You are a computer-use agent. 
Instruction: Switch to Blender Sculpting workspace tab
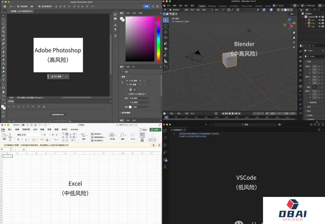tap(222, 6)
